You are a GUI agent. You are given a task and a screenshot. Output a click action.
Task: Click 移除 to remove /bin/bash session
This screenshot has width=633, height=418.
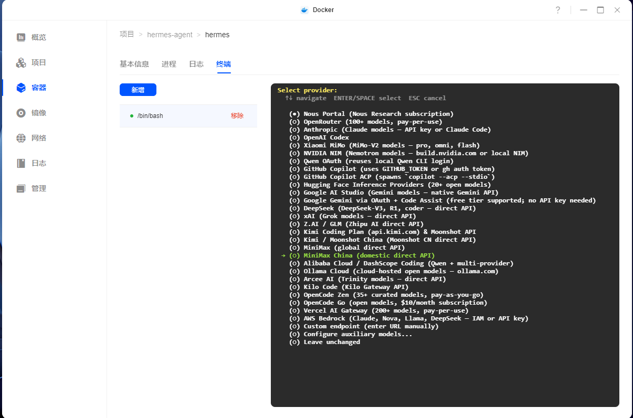[x=237, y=116]
